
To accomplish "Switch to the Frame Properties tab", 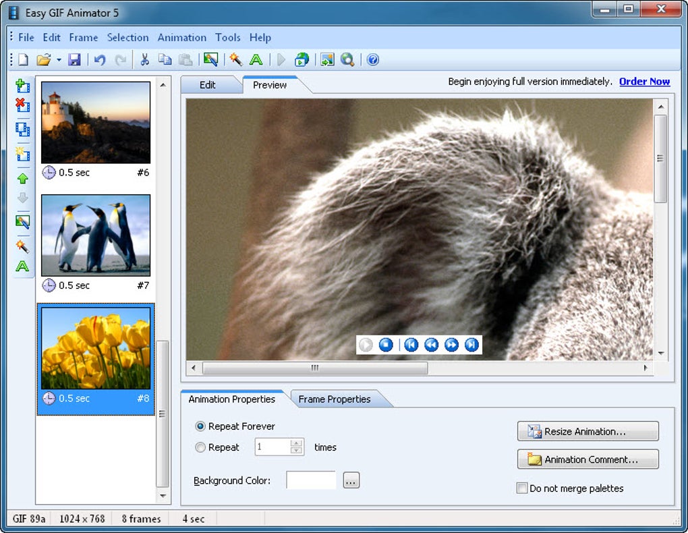I will click(x=335, y=399).
